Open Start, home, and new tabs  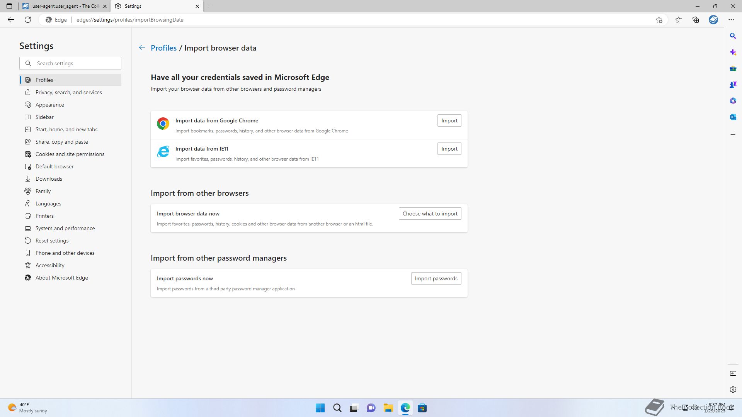(70, 129)
